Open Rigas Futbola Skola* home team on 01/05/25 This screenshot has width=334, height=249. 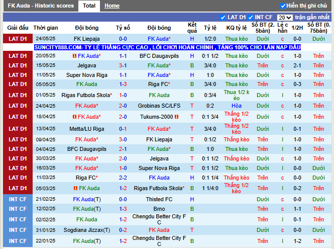pyautogui.click(x=87, y=95)
